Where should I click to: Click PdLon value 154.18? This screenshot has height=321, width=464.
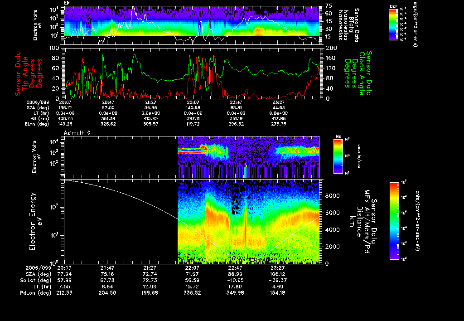278,292
